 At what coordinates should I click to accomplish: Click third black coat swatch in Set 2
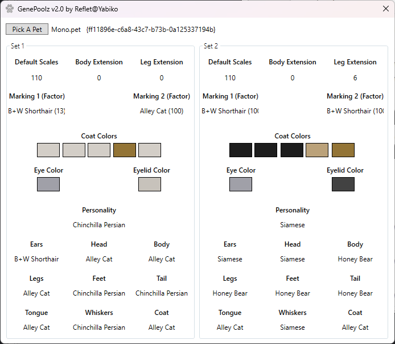click(292, 150)
